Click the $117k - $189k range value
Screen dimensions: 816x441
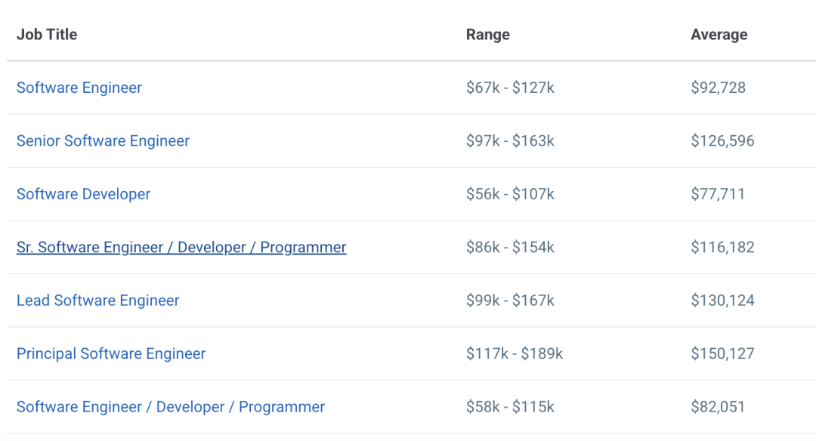click(515, 353)
